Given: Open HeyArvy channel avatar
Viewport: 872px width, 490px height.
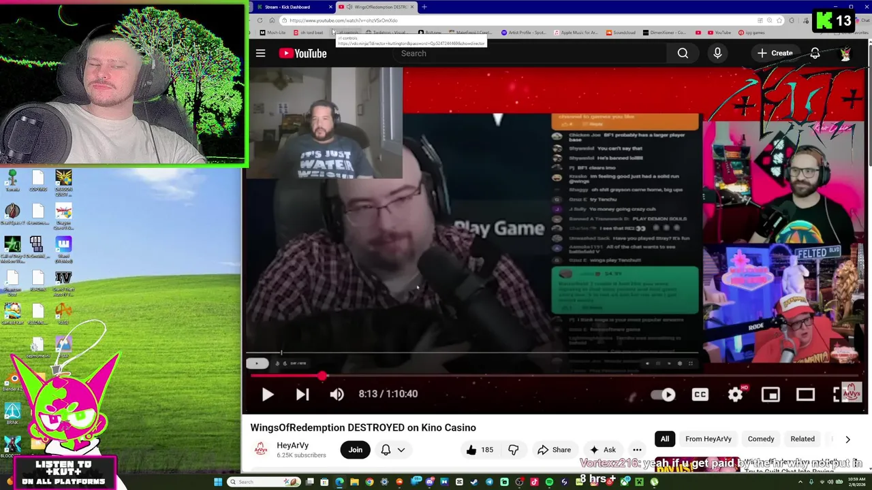Looking at the screenshot, I should (x=260, y=449).
